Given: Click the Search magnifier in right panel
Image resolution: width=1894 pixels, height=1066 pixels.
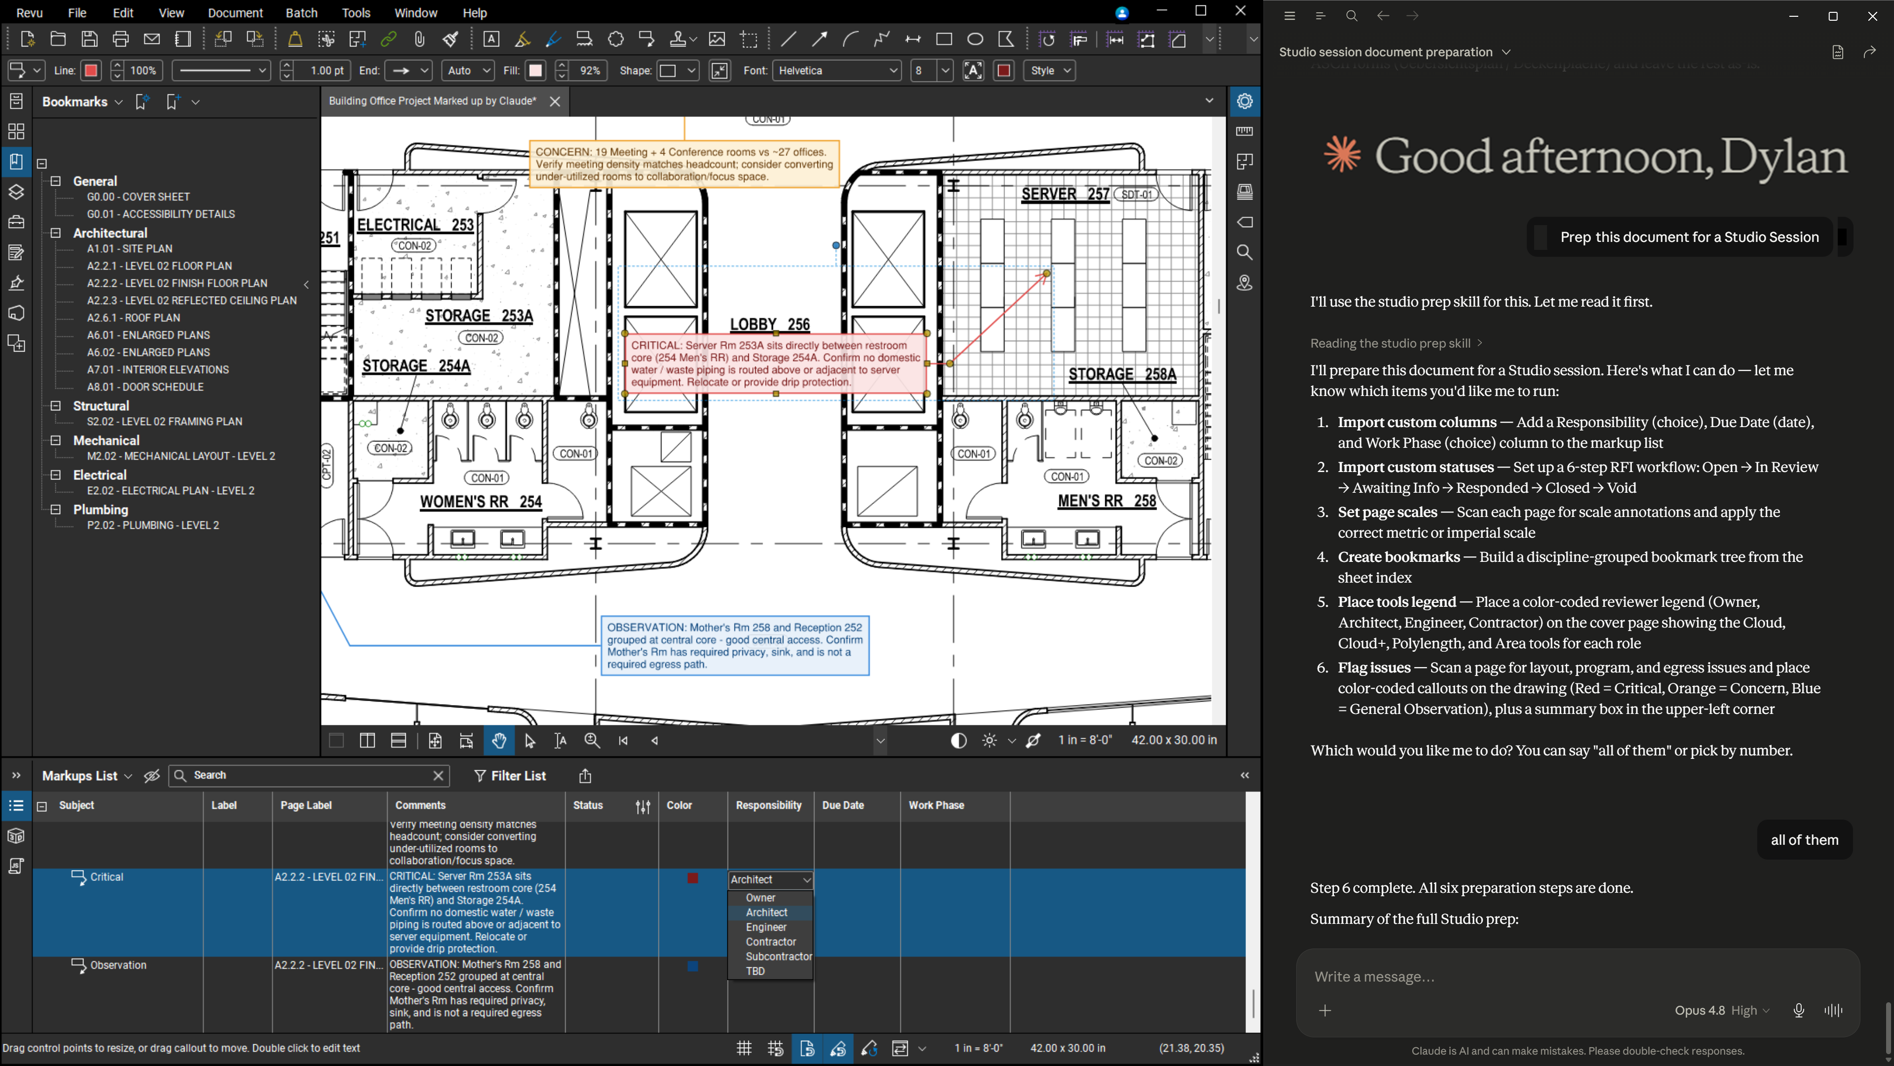Looking at the screenshot, I should (x=1245, y=252).
